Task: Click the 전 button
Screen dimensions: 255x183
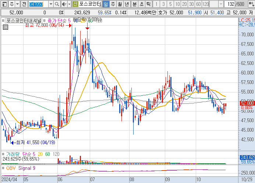Action: point(24,4)
